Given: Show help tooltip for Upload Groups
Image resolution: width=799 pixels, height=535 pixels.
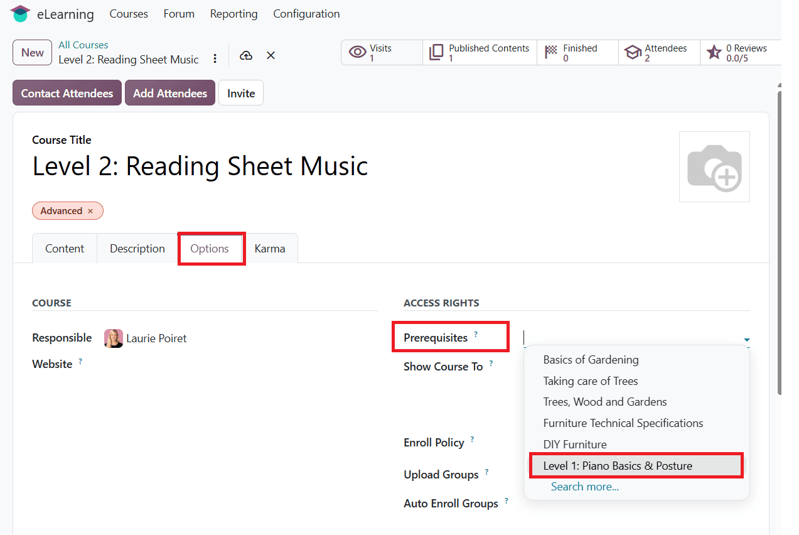Looking at the screenshot, I should tap(486, 472).
